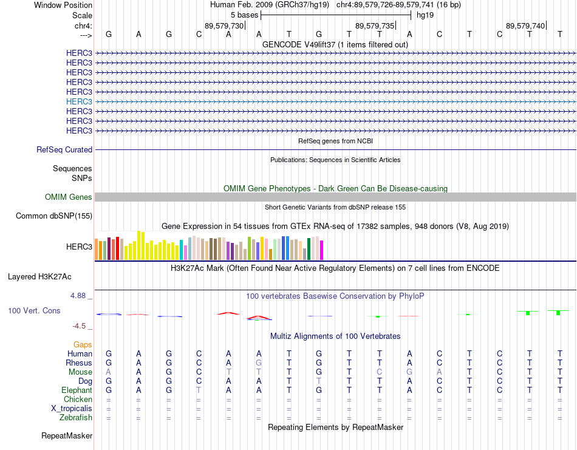Open the RepeatMasker track label
The image size is (577, 450).
pos(67,435)
